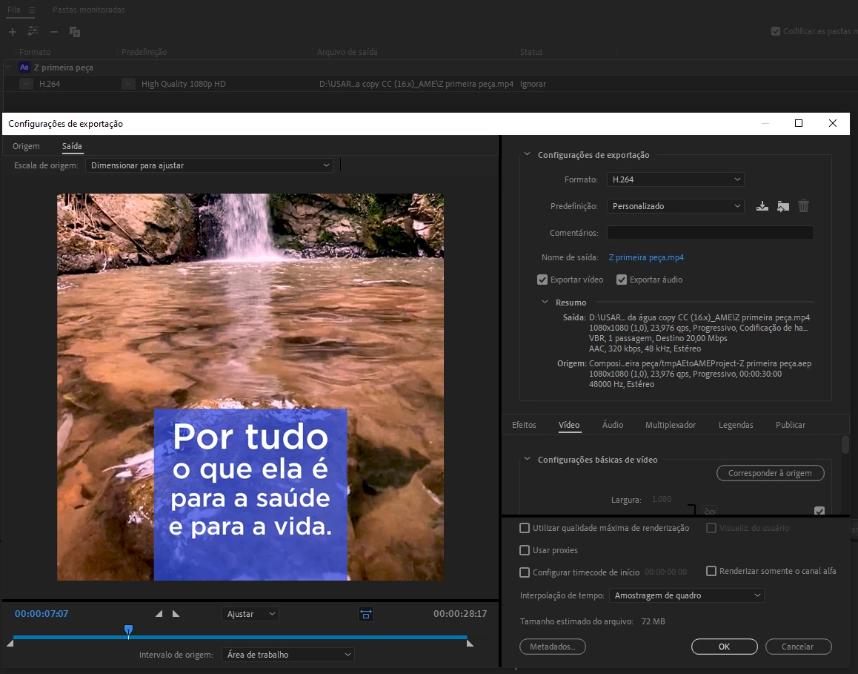Click the After Effects icon of Z primeira peça
Image resolution: width=858 pixels, height=674 pixels.
pos(24,67)
